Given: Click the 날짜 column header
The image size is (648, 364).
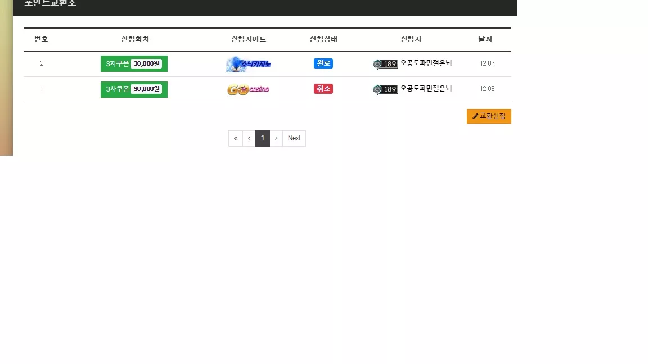Looking at the screenshot, I should coord(485,39).
